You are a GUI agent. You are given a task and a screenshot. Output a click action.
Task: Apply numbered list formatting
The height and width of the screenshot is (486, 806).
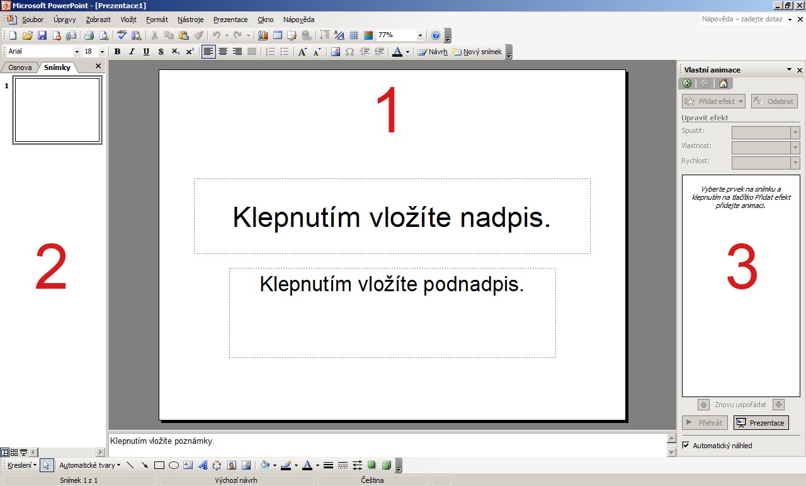click(x=270, y=52)
